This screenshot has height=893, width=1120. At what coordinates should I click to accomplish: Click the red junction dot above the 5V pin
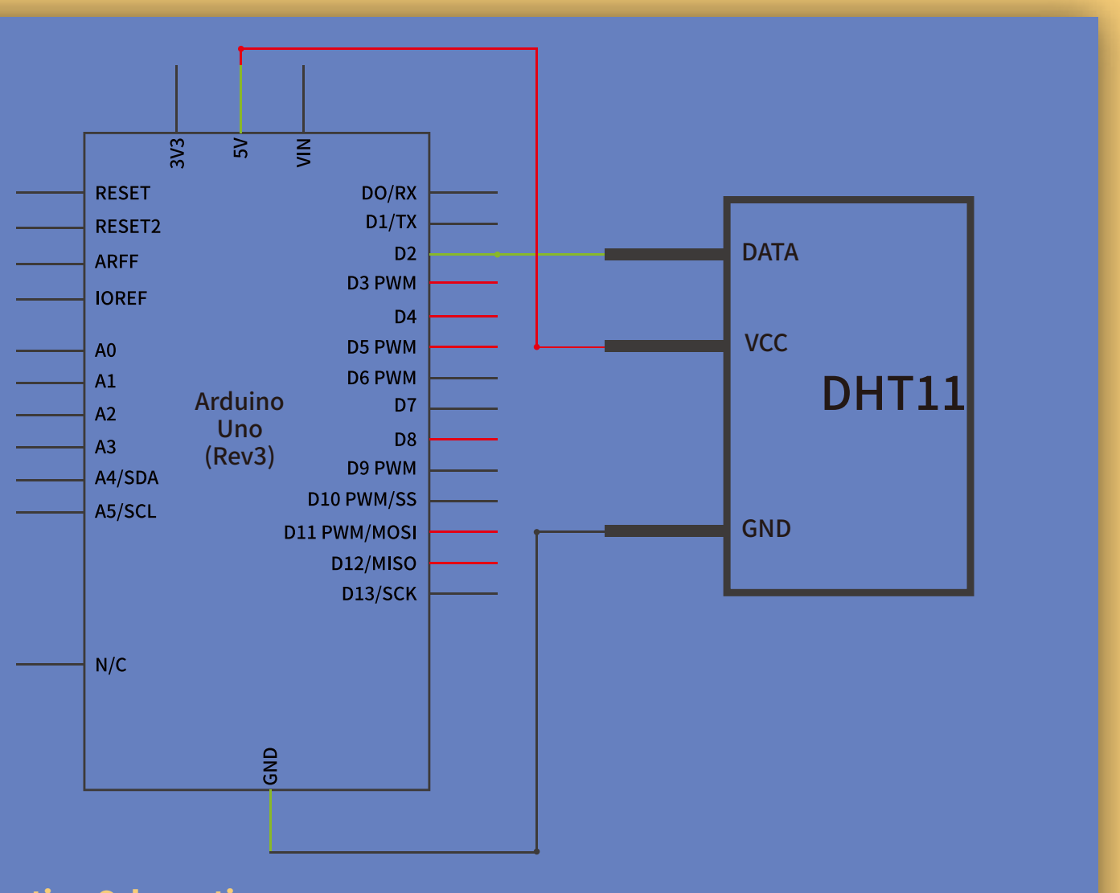pos(240,49)
